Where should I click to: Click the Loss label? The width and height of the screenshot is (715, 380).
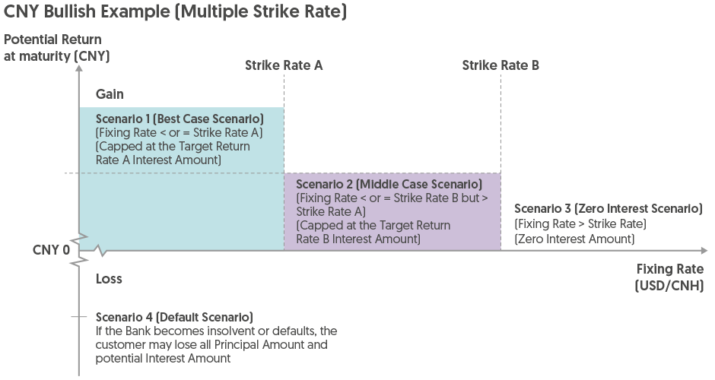tap(109, 279)
